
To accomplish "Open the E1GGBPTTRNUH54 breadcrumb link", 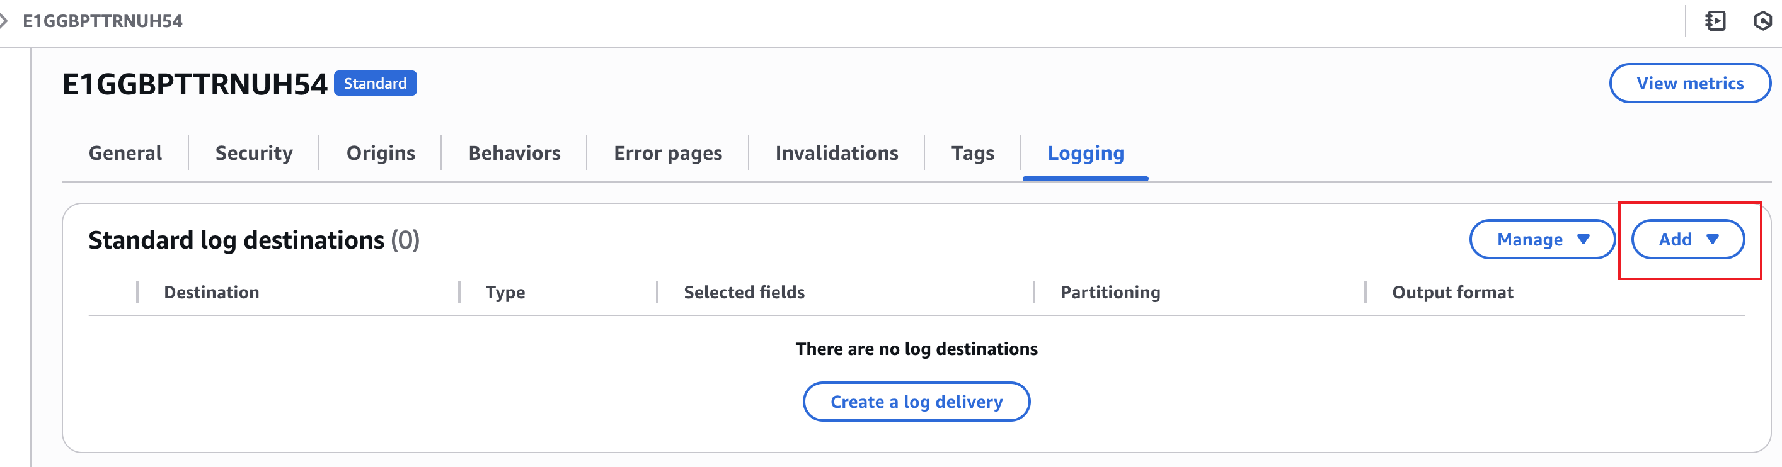I will point(101,21).
